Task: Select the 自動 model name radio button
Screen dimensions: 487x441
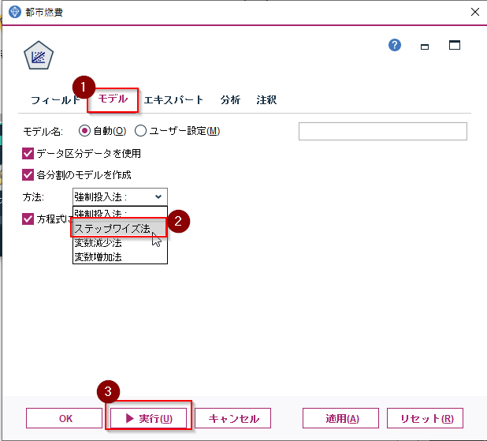Action: [84, 131]
